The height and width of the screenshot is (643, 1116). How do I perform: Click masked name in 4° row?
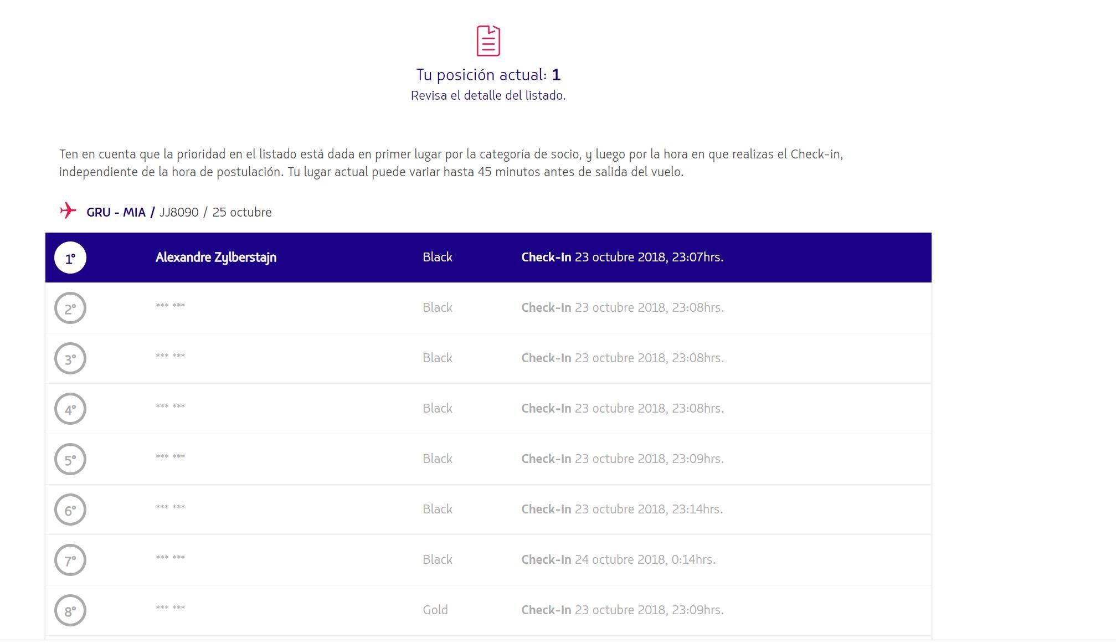tap(171, 407)
